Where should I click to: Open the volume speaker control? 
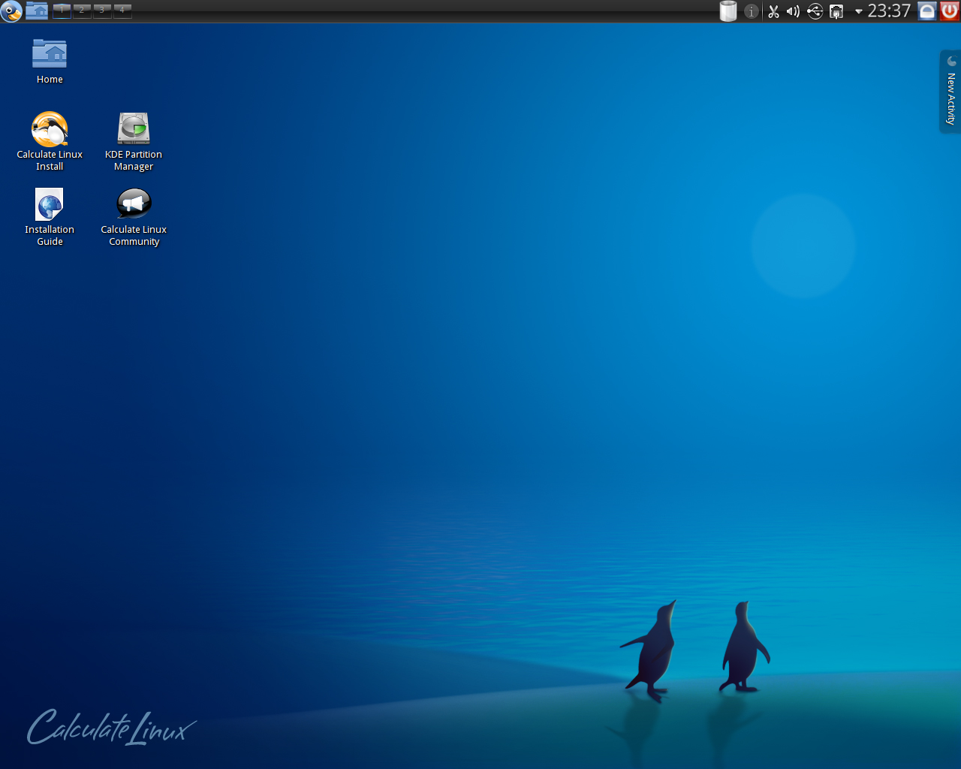point(793,11)
